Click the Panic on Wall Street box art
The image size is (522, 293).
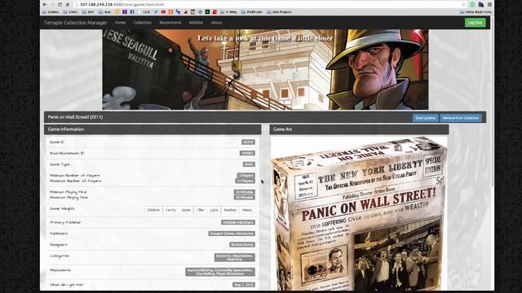coord(359,214)
